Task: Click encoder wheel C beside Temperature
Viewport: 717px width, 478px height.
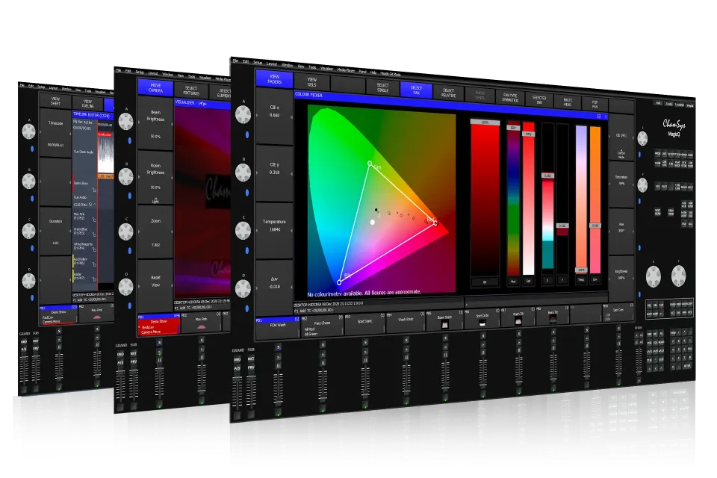Action: click(243, 230)
